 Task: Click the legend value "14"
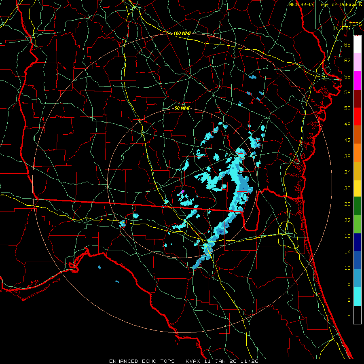(x=347, y=252)
